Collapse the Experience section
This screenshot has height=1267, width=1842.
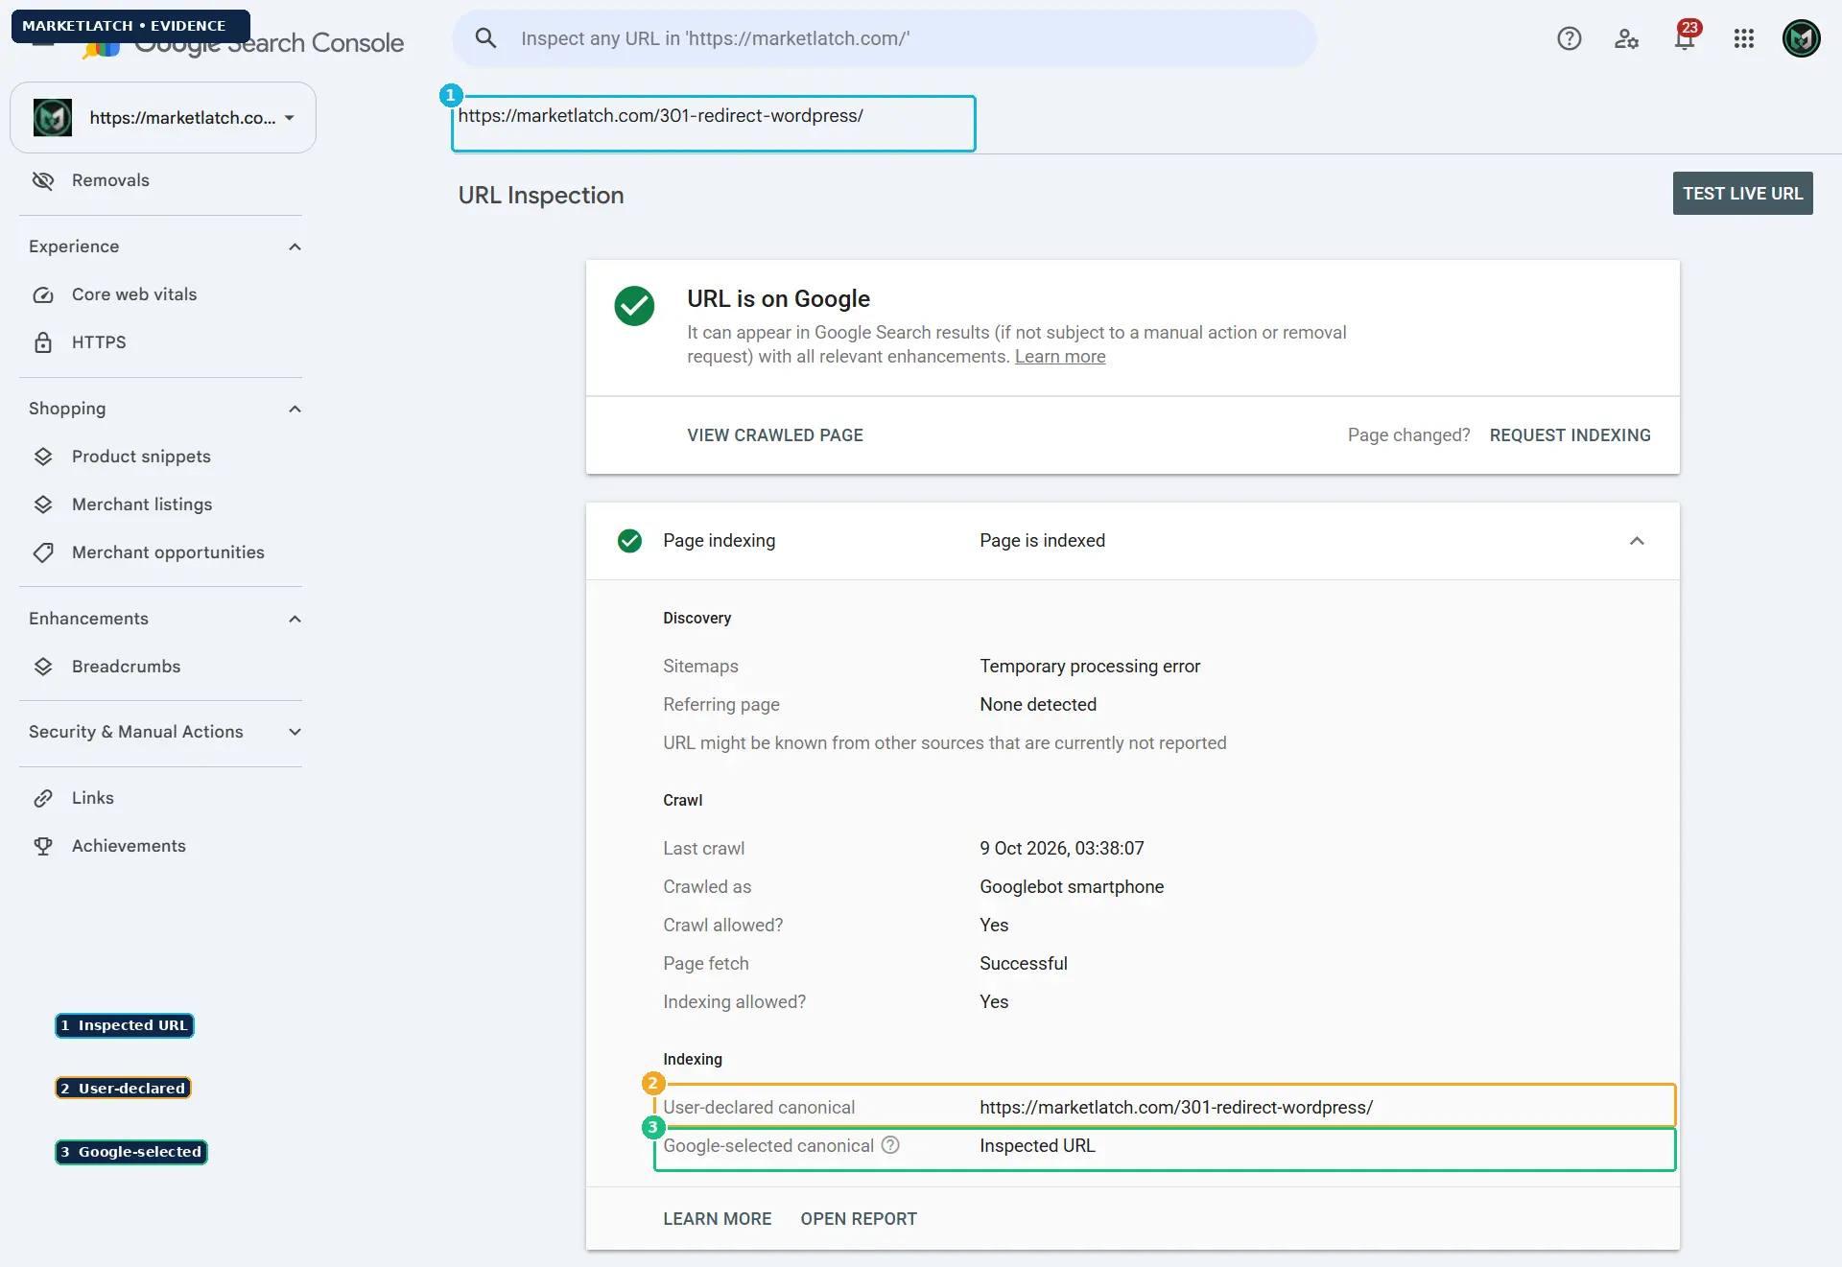[295, 246]
